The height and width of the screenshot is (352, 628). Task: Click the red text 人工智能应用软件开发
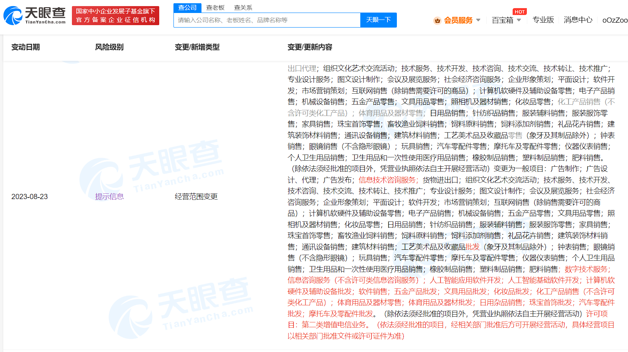[466, 280]
